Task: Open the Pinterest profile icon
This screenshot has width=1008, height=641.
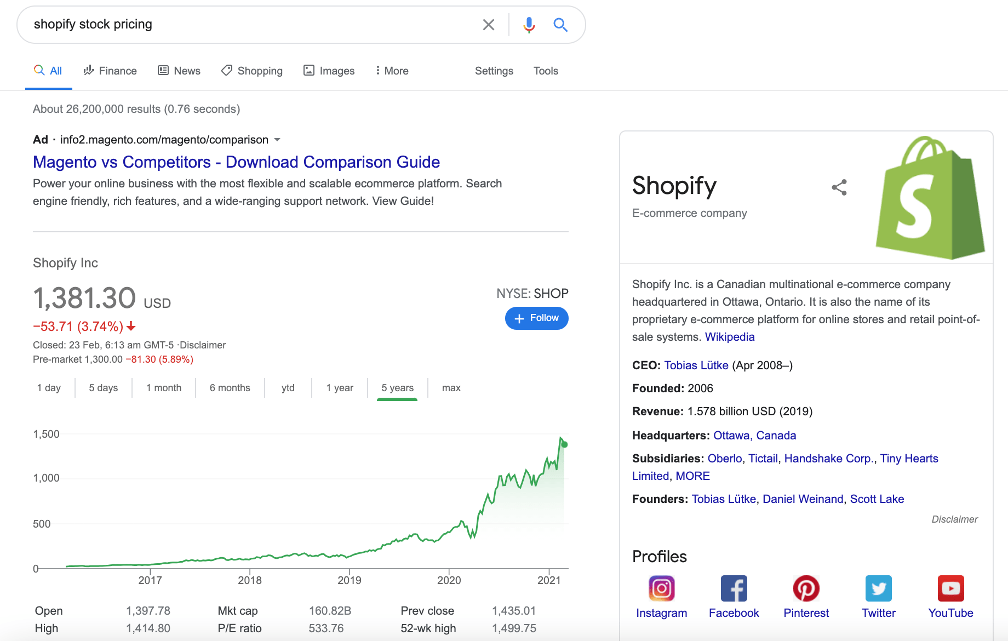Action: [806, 588]
